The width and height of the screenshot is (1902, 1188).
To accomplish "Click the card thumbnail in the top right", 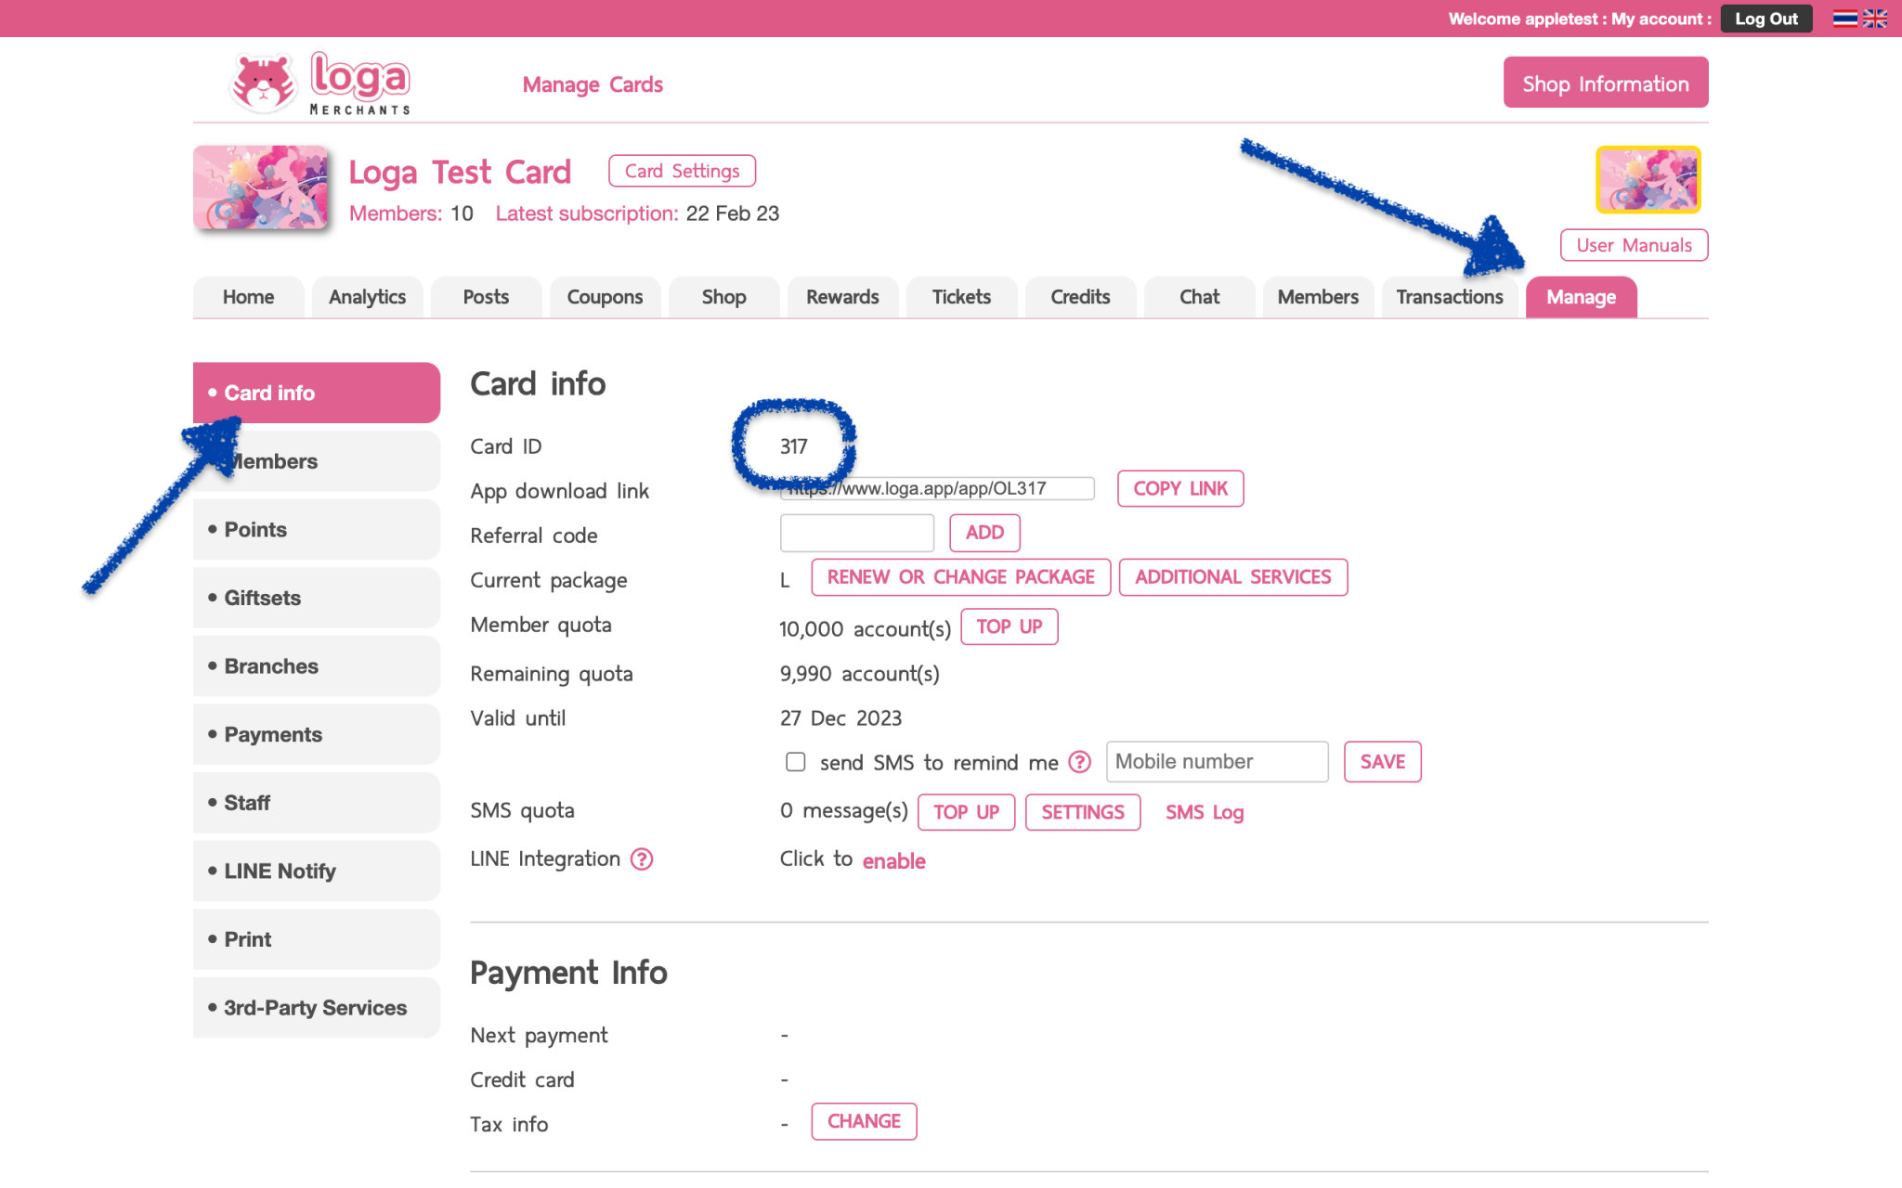I will (x=1647, y=179).
